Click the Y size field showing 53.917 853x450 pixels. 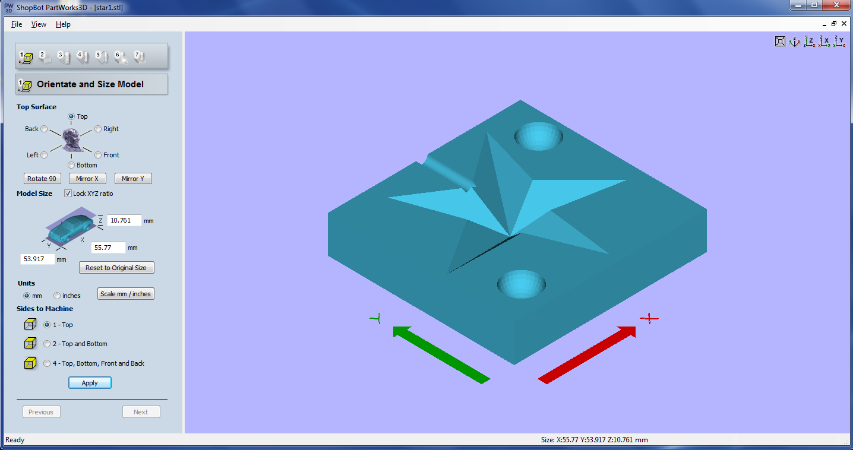(37, 259)
